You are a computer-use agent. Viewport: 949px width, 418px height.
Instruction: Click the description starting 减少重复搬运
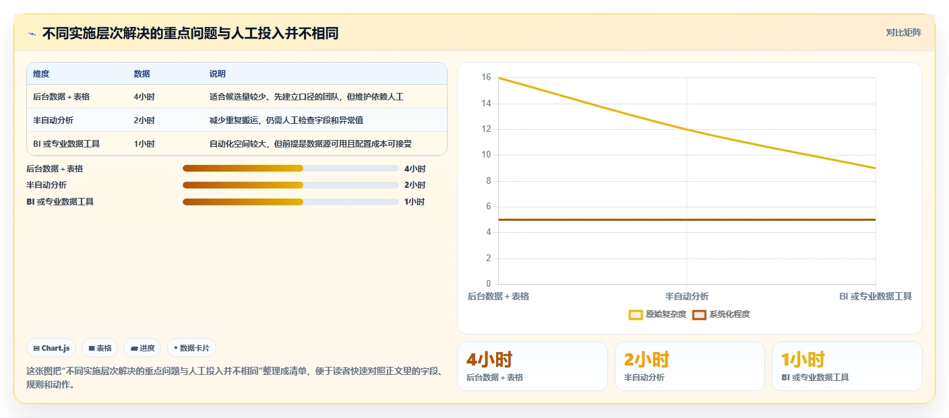[286, 120]
